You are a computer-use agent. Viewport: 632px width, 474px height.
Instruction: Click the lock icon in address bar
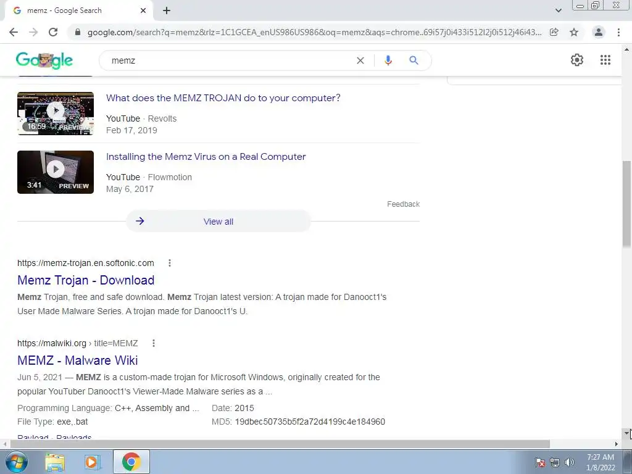tap(78, 32)
